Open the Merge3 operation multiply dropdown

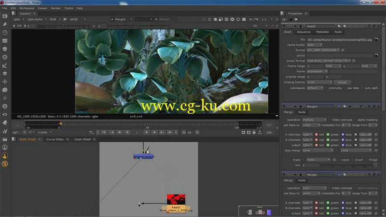coord(314,120)
